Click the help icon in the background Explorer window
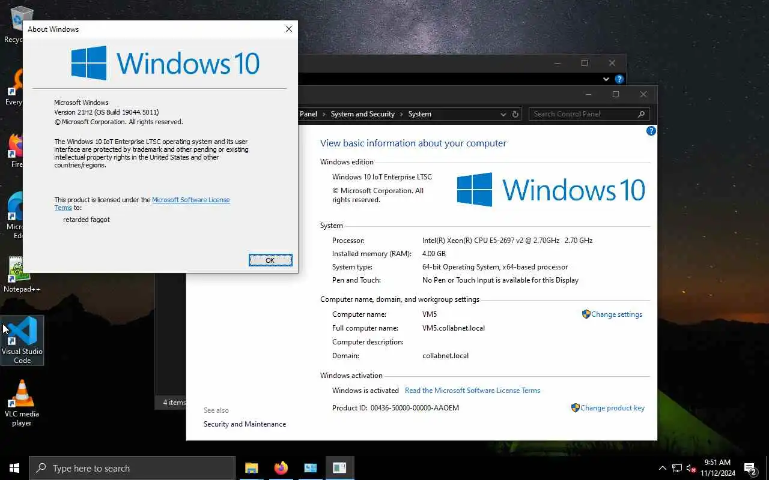Viewport: 769px width, 480px height. [x=619, y=79]
